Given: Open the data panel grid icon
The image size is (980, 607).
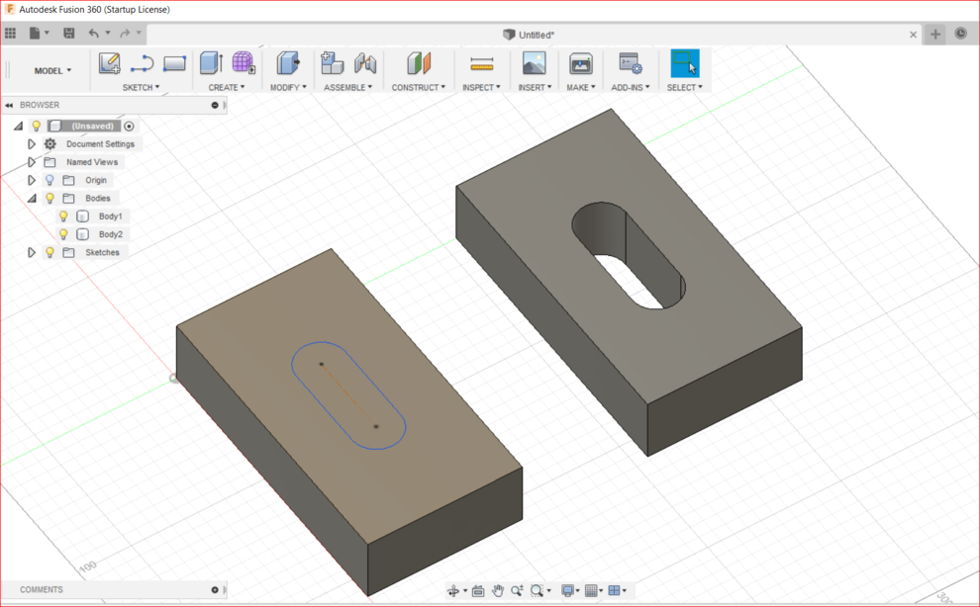Looking at the screenshot, I should [x=11, y=33].
